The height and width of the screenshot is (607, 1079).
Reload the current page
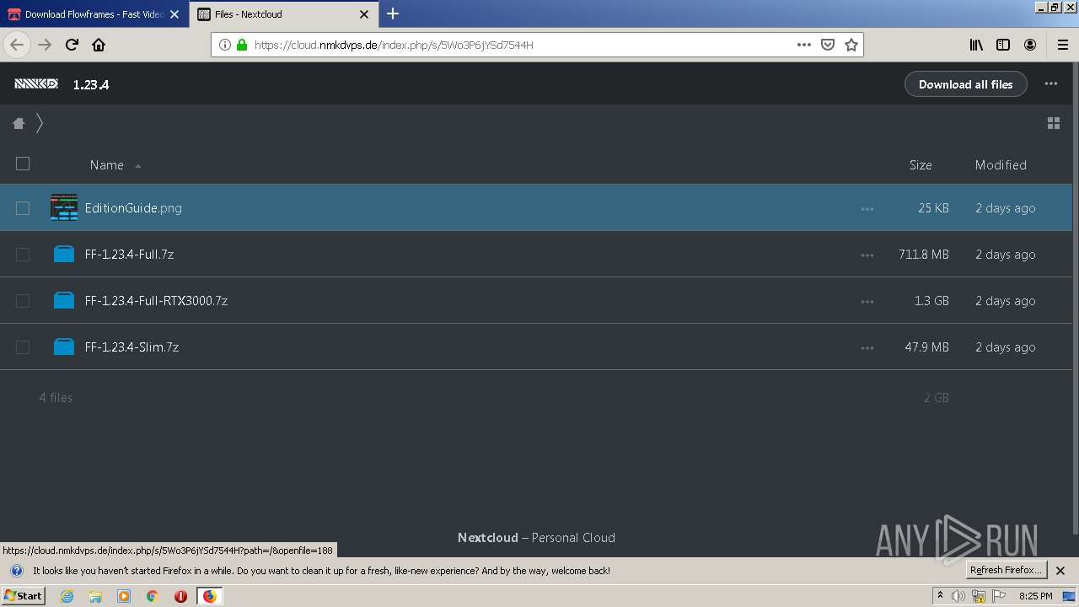pyautogui.click(x=72, y=45)
